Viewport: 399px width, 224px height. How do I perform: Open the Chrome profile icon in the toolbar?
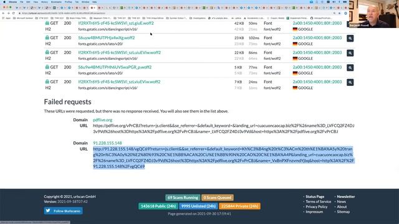(x=345, y=13)
